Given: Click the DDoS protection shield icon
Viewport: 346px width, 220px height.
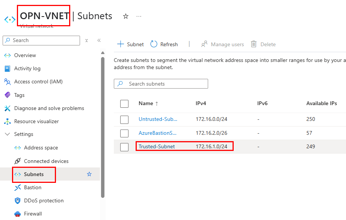Looking at the screenshot, I should pyautogui.click(x=17, y=200).
